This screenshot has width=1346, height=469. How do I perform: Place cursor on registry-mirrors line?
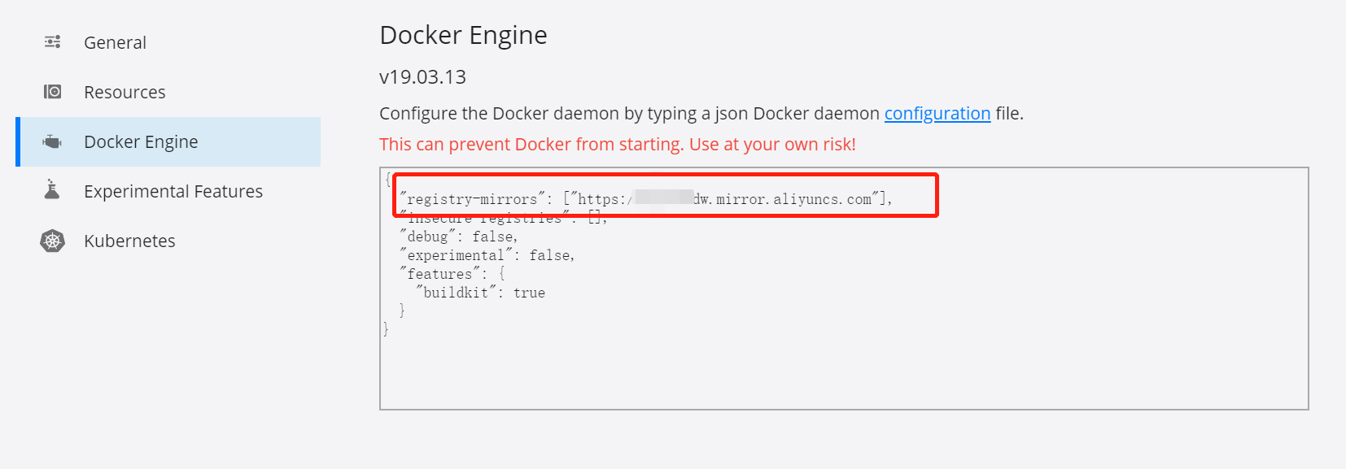pos(646,198)
